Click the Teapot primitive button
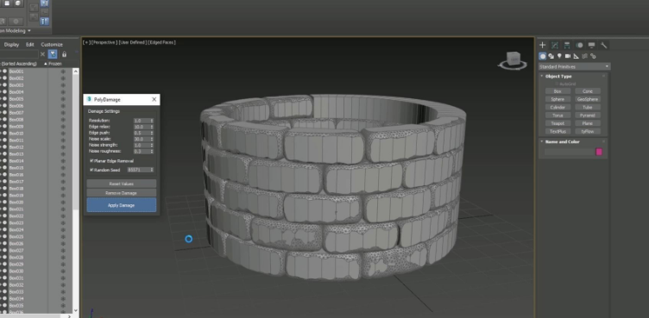Screen dimensions: 649x318 pos(558,123)
